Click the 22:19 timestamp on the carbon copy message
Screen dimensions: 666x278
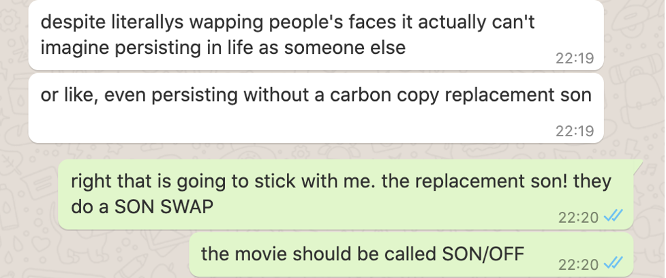(x=575, y=131)
